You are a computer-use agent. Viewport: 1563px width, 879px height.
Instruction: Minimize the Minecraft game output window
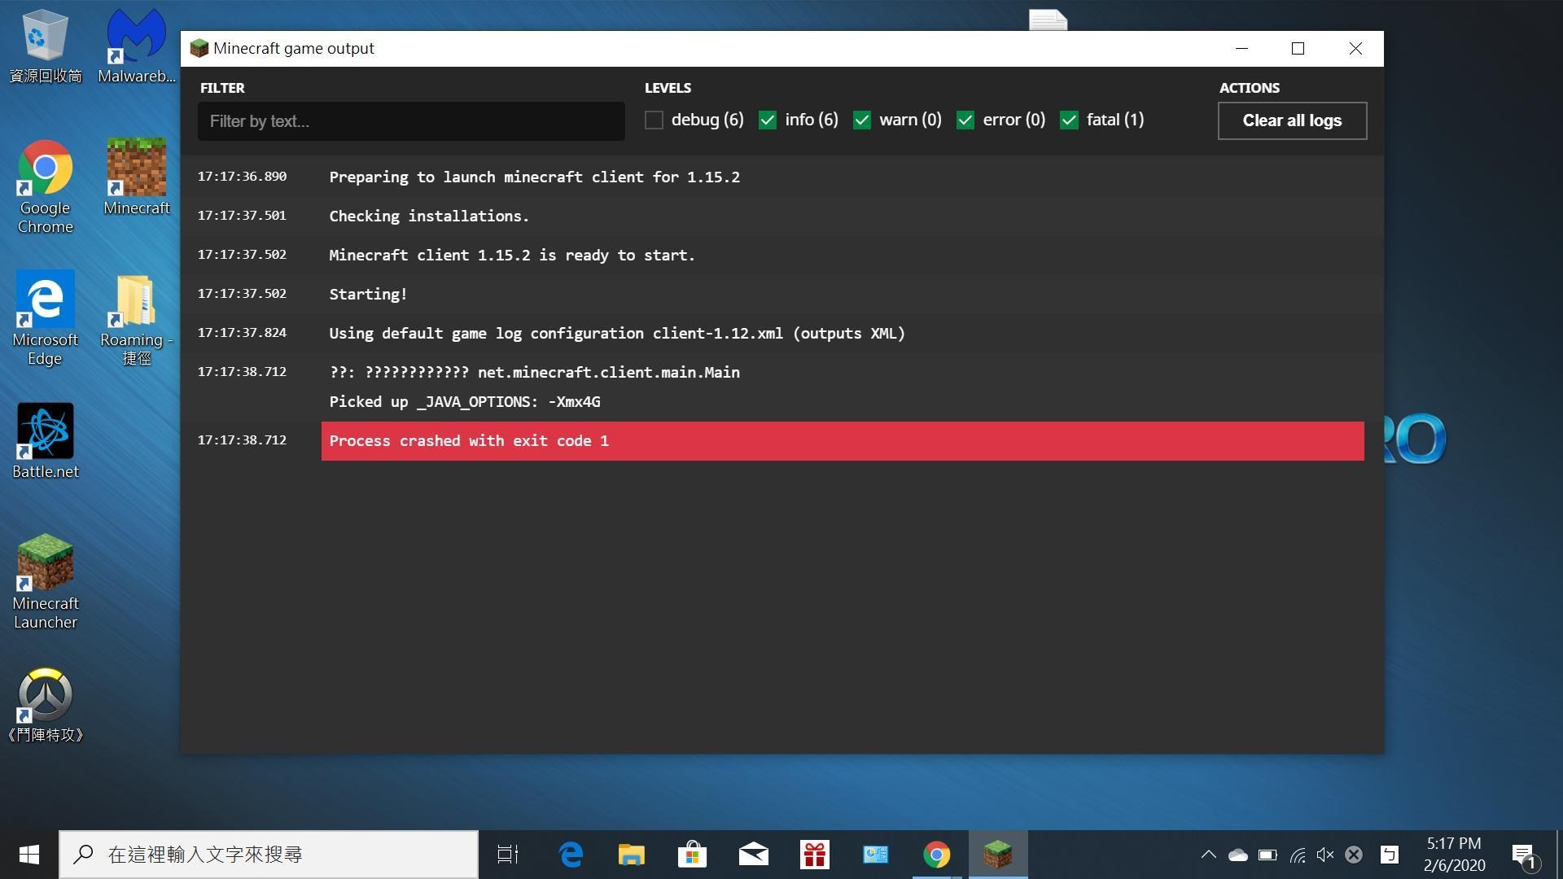click(1241, 49)
